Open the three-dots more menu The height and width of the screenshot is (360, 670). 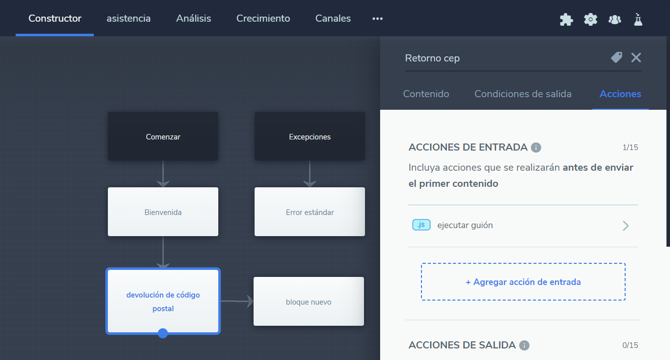click(x=378, y=19)
